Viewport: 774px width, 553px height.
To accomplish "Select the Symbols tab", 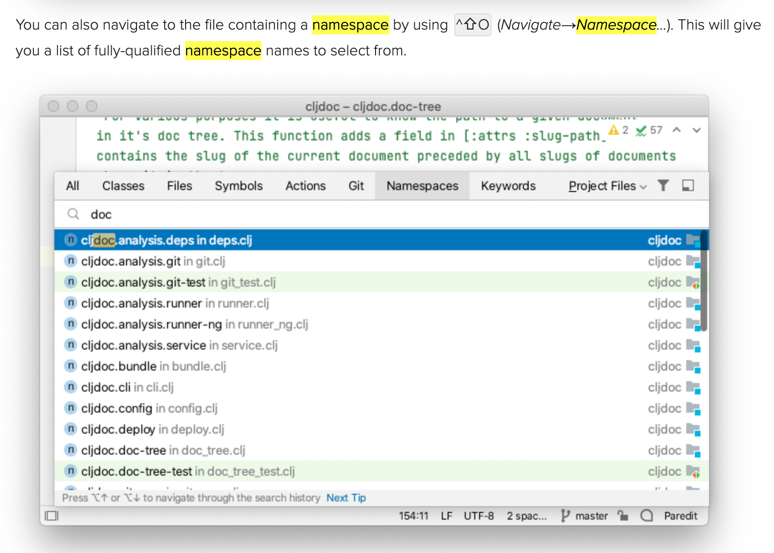I will click(x=239, y=186).
